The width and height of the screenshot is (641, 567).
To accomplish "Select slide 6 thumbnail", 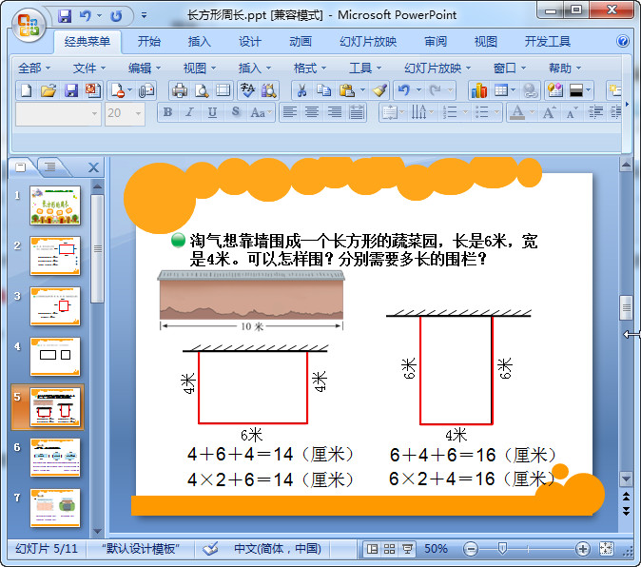I will click(55, 458).
